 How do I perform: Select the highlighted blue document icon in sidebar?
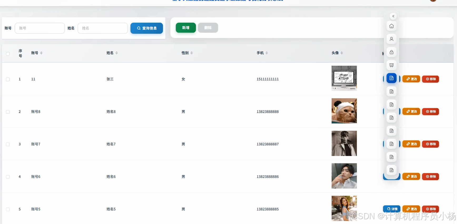(x=391, y=78)
